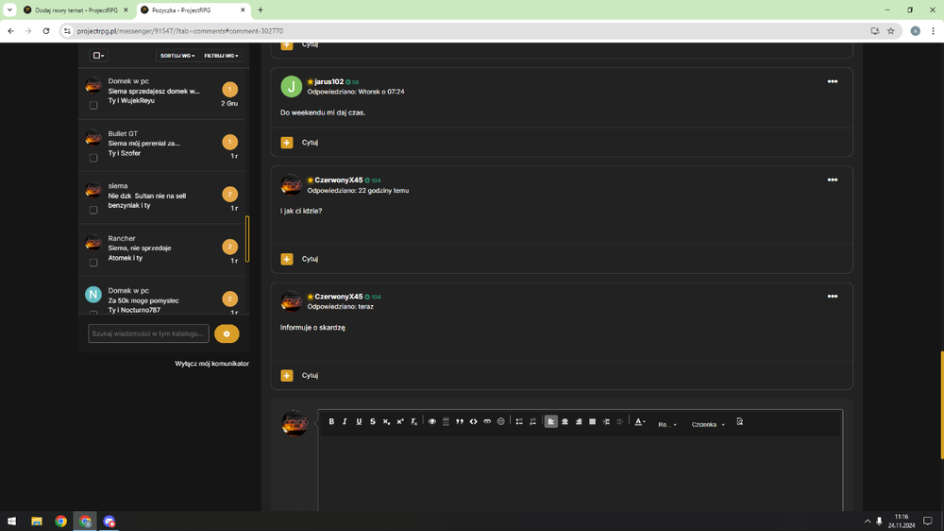Quote jarus102's message with Cytuj
The width and height of the screenshot is (944, 531).
(x=310, y=143)
